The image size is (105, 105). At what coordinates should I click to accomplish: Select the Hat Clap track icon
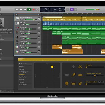coord(17,23)
